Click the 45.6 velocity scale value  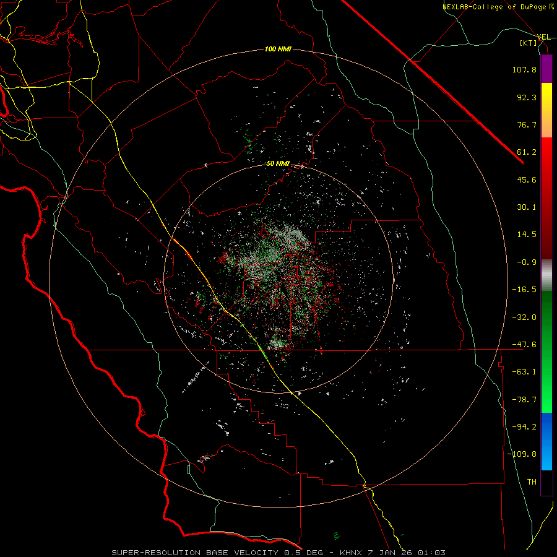[x=527, y=179]
